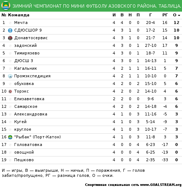This screenshot has width=182, height=187.
Task: Click the placeholder logo next to Пешково
Action: (10, 160)
